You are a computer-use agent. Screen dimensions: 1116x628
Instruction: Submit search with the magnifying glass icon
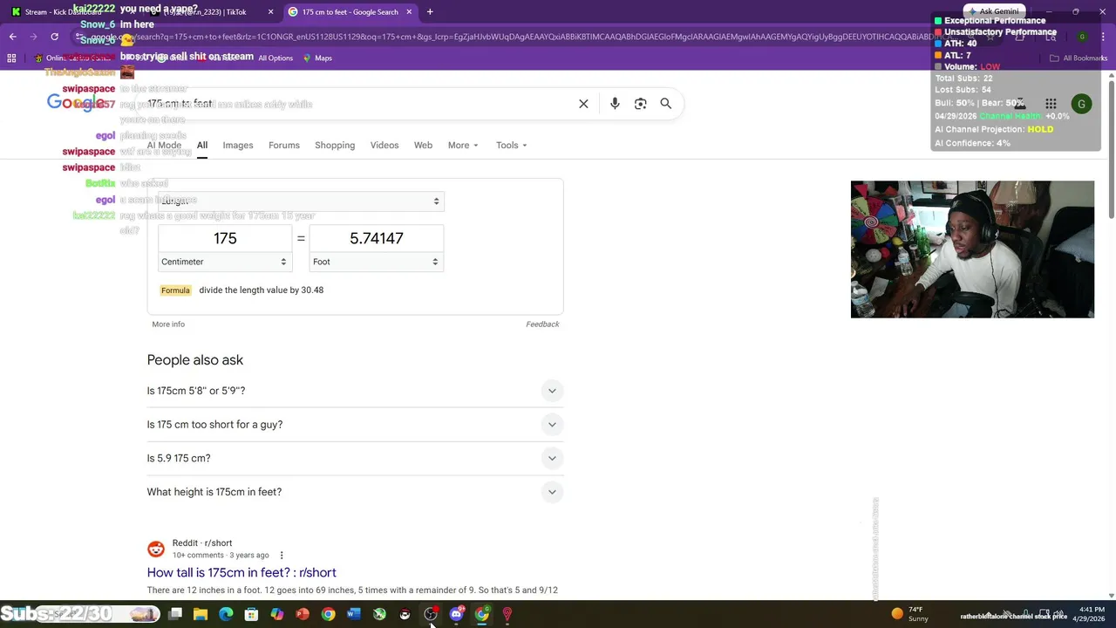666,104
